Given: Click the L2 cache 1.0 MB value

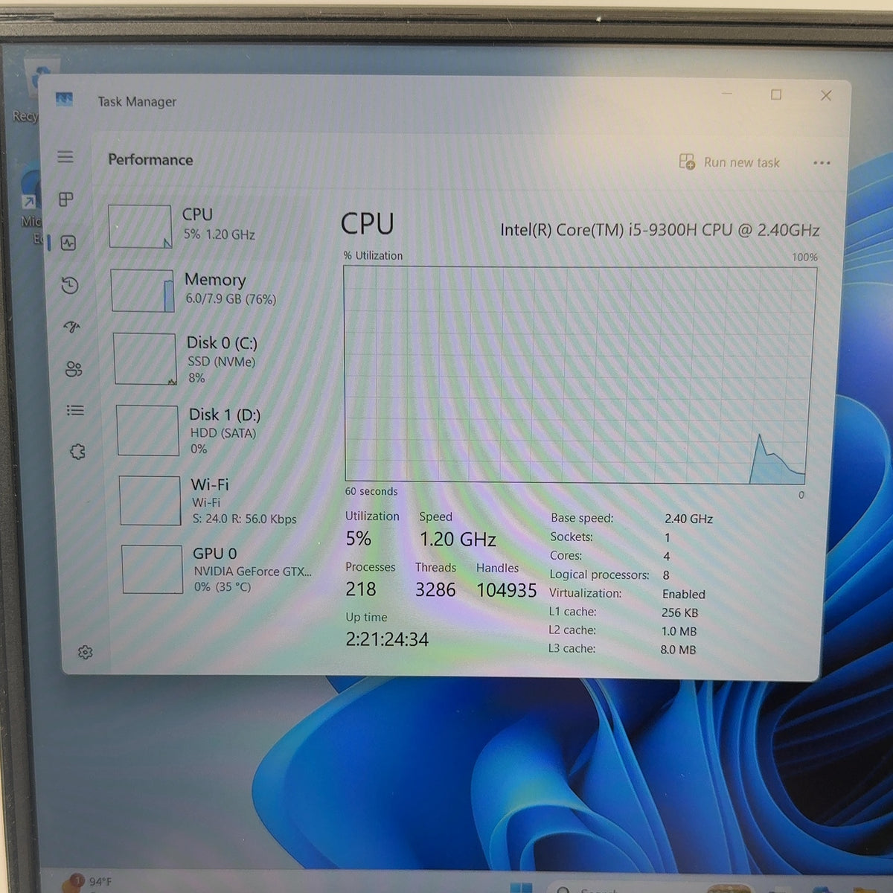Looking at the screenshot, I should pyautogui.click(x=679, y=631).
